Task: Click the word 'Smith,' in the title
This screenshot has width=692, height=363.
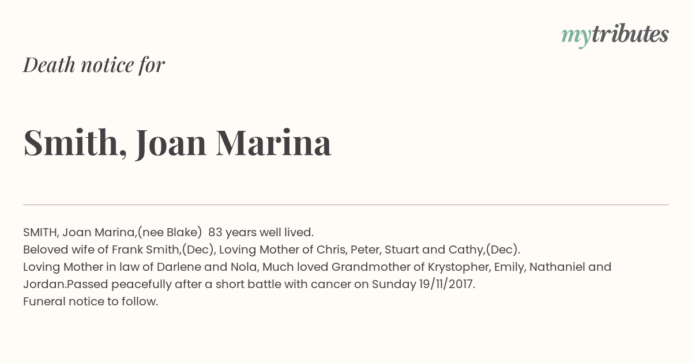Action: click(76, 143)
